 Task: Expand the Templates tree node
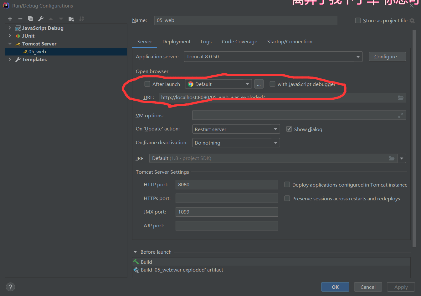pos(10,60)
